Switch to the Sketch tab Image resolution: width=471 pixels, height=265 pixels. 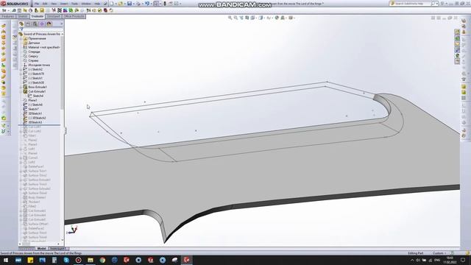point(23,16)
